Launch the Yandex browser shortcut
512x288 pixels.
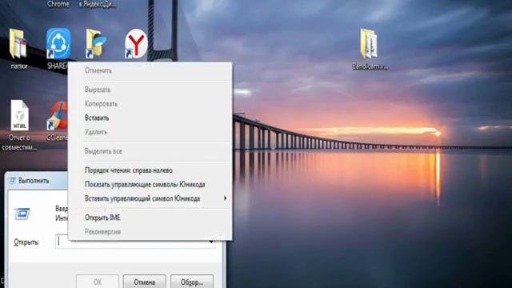(x=136, y=44)
